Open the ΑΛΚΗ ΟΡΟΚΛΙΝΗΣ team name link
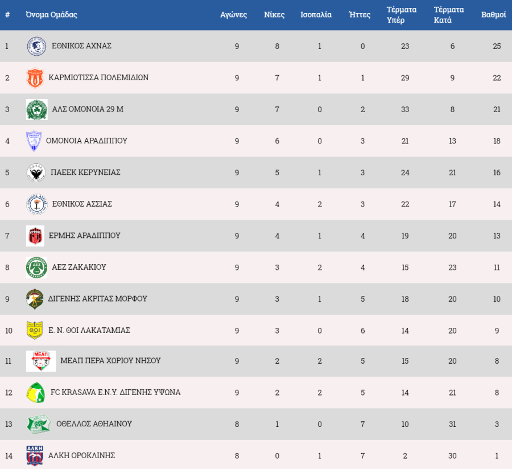Image resolution: width=512 pixels, height=469 pixels. [81, 455]
